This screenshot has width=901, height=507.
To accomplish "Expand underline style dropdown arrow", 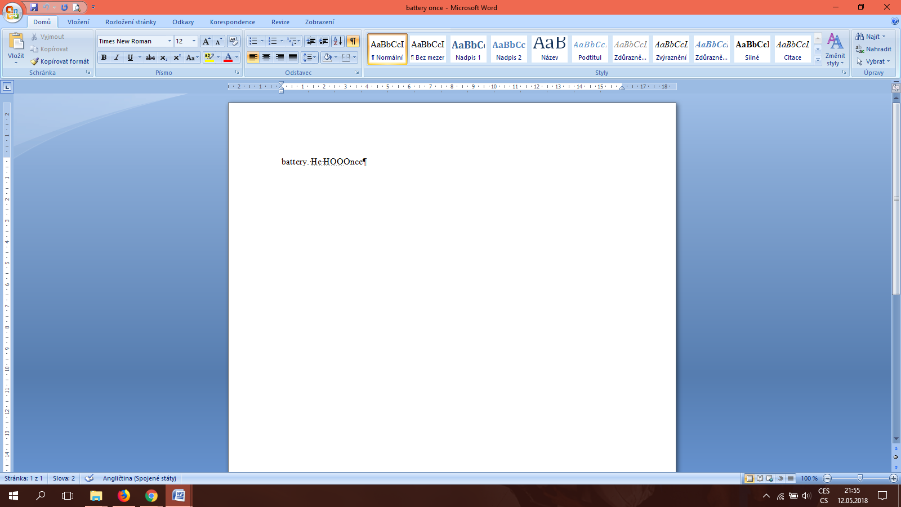I will click(x=140, y=57).
